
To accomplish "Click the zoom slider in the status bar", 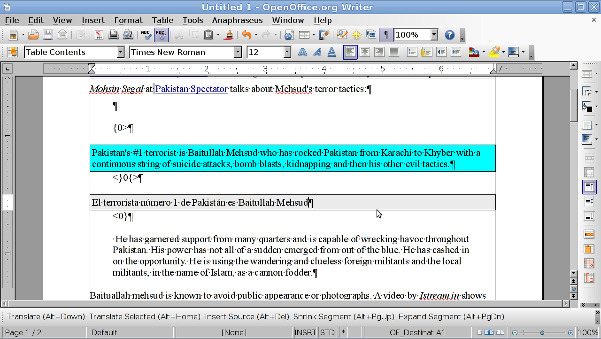I will coord(542,332).
